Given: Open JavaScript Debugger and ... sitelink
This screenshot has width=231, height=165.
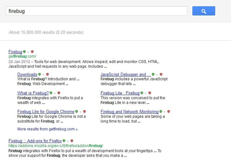Looking at the screenshot, I should [126, 74].
